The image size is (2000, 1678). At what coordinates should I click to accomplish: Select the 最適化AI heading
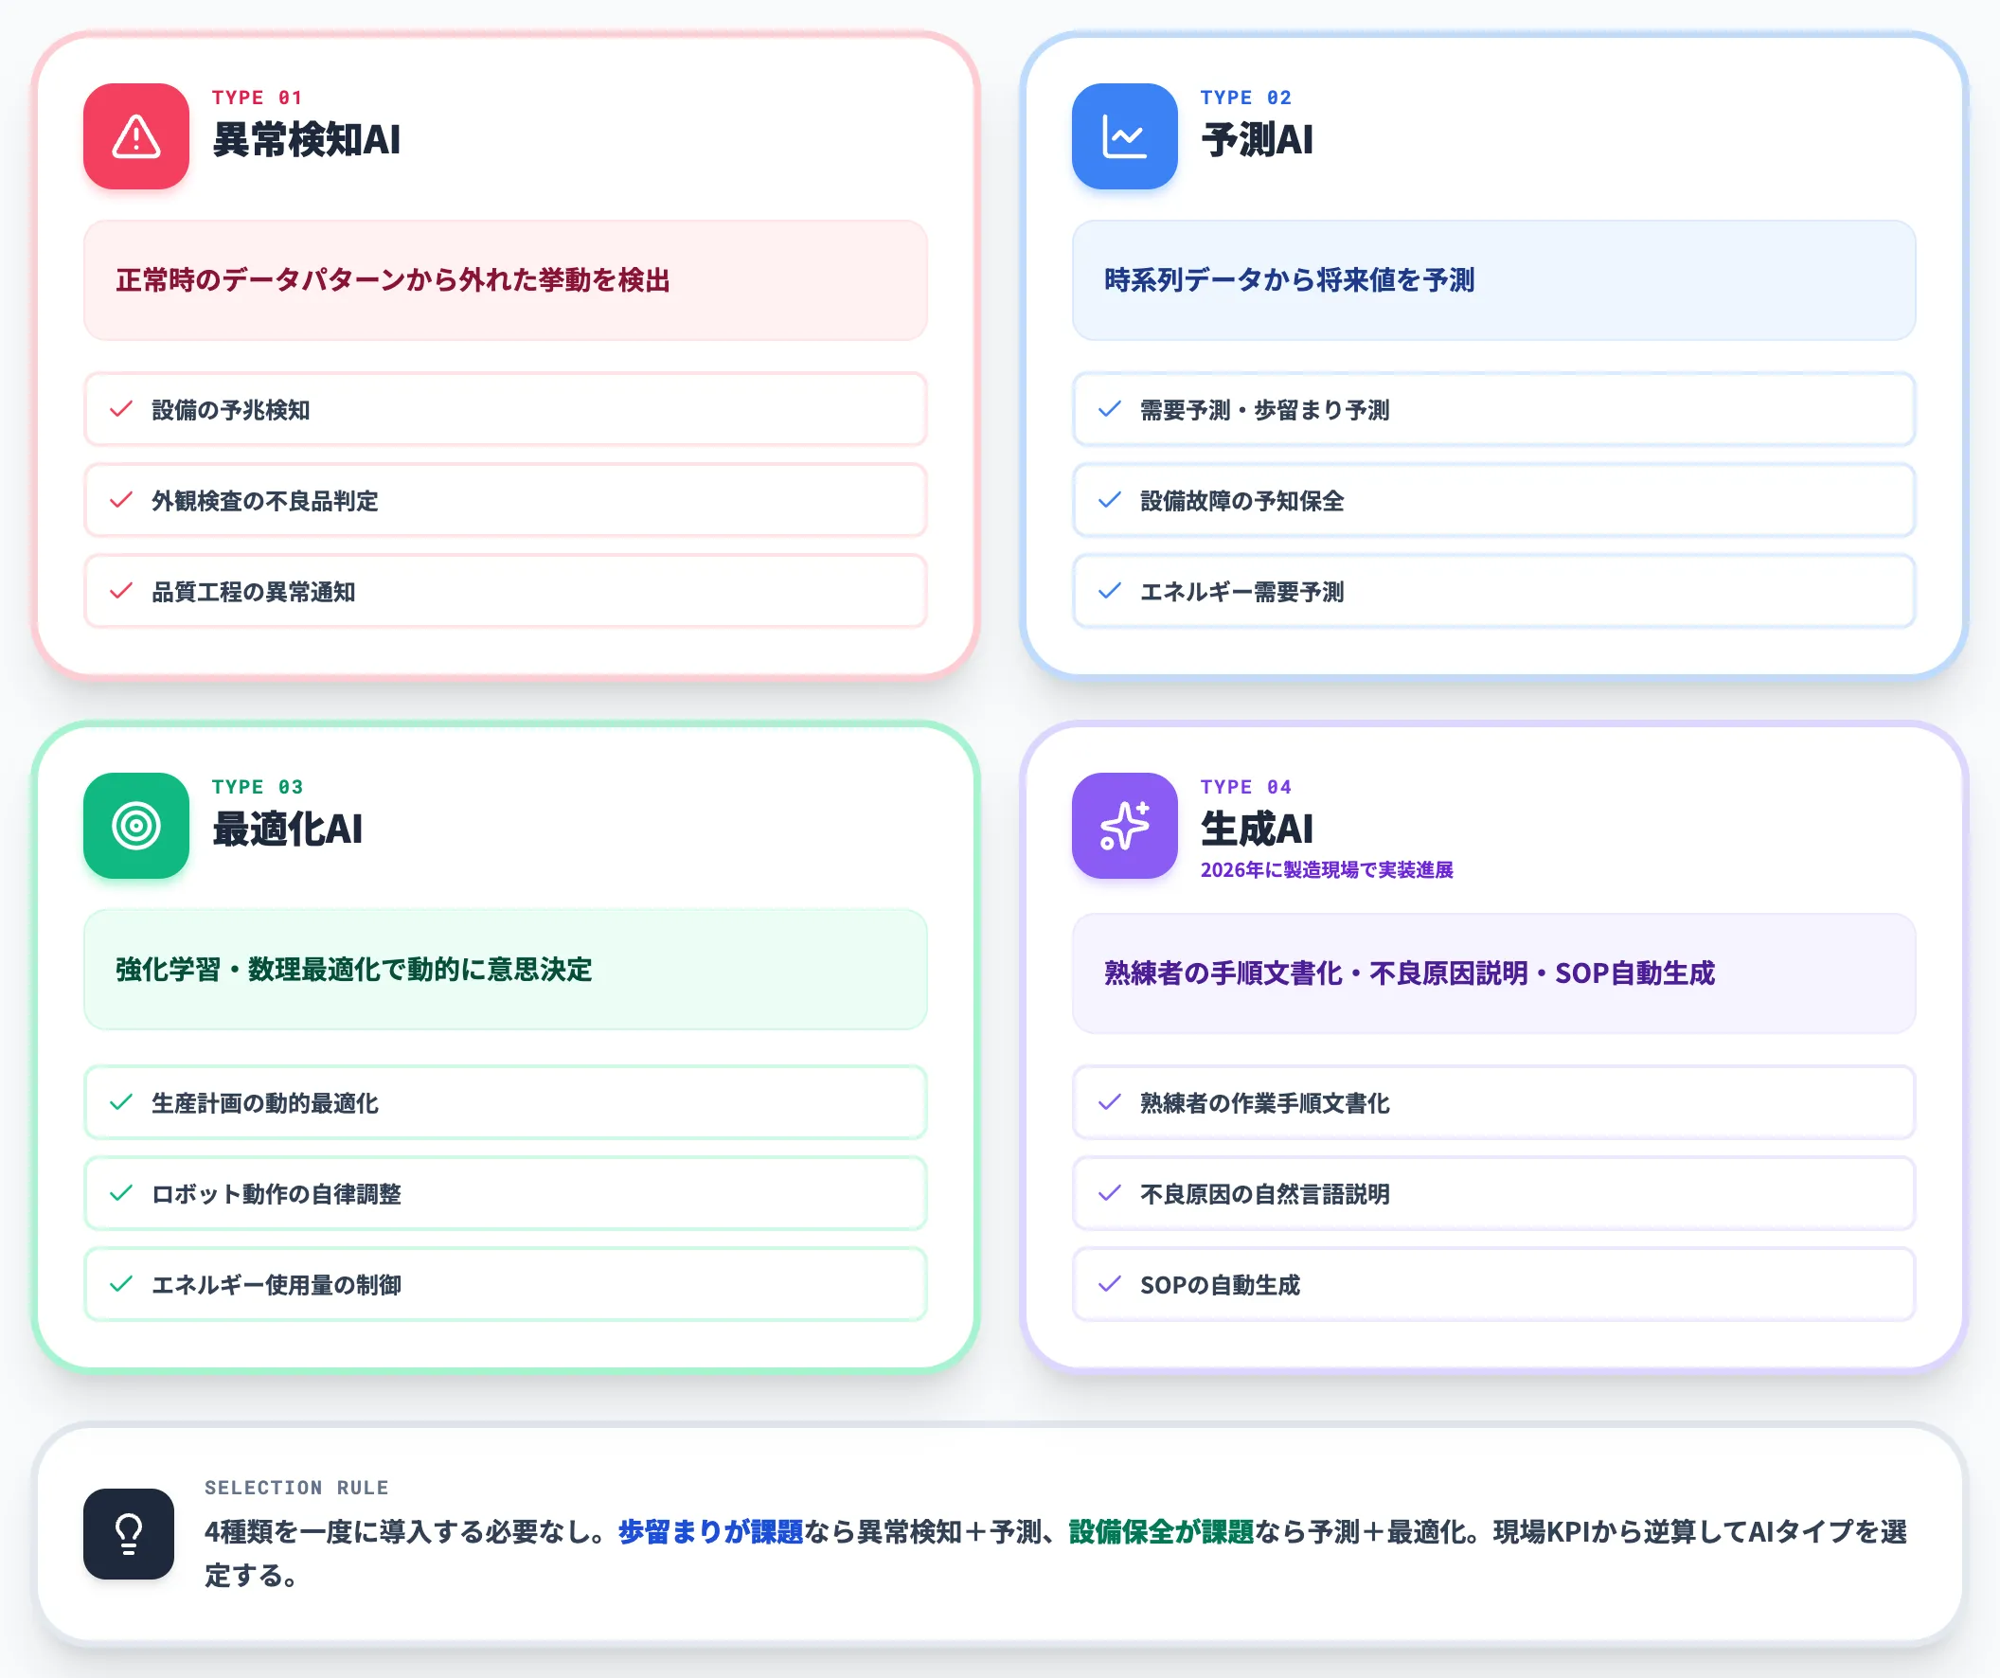[288, 830]
